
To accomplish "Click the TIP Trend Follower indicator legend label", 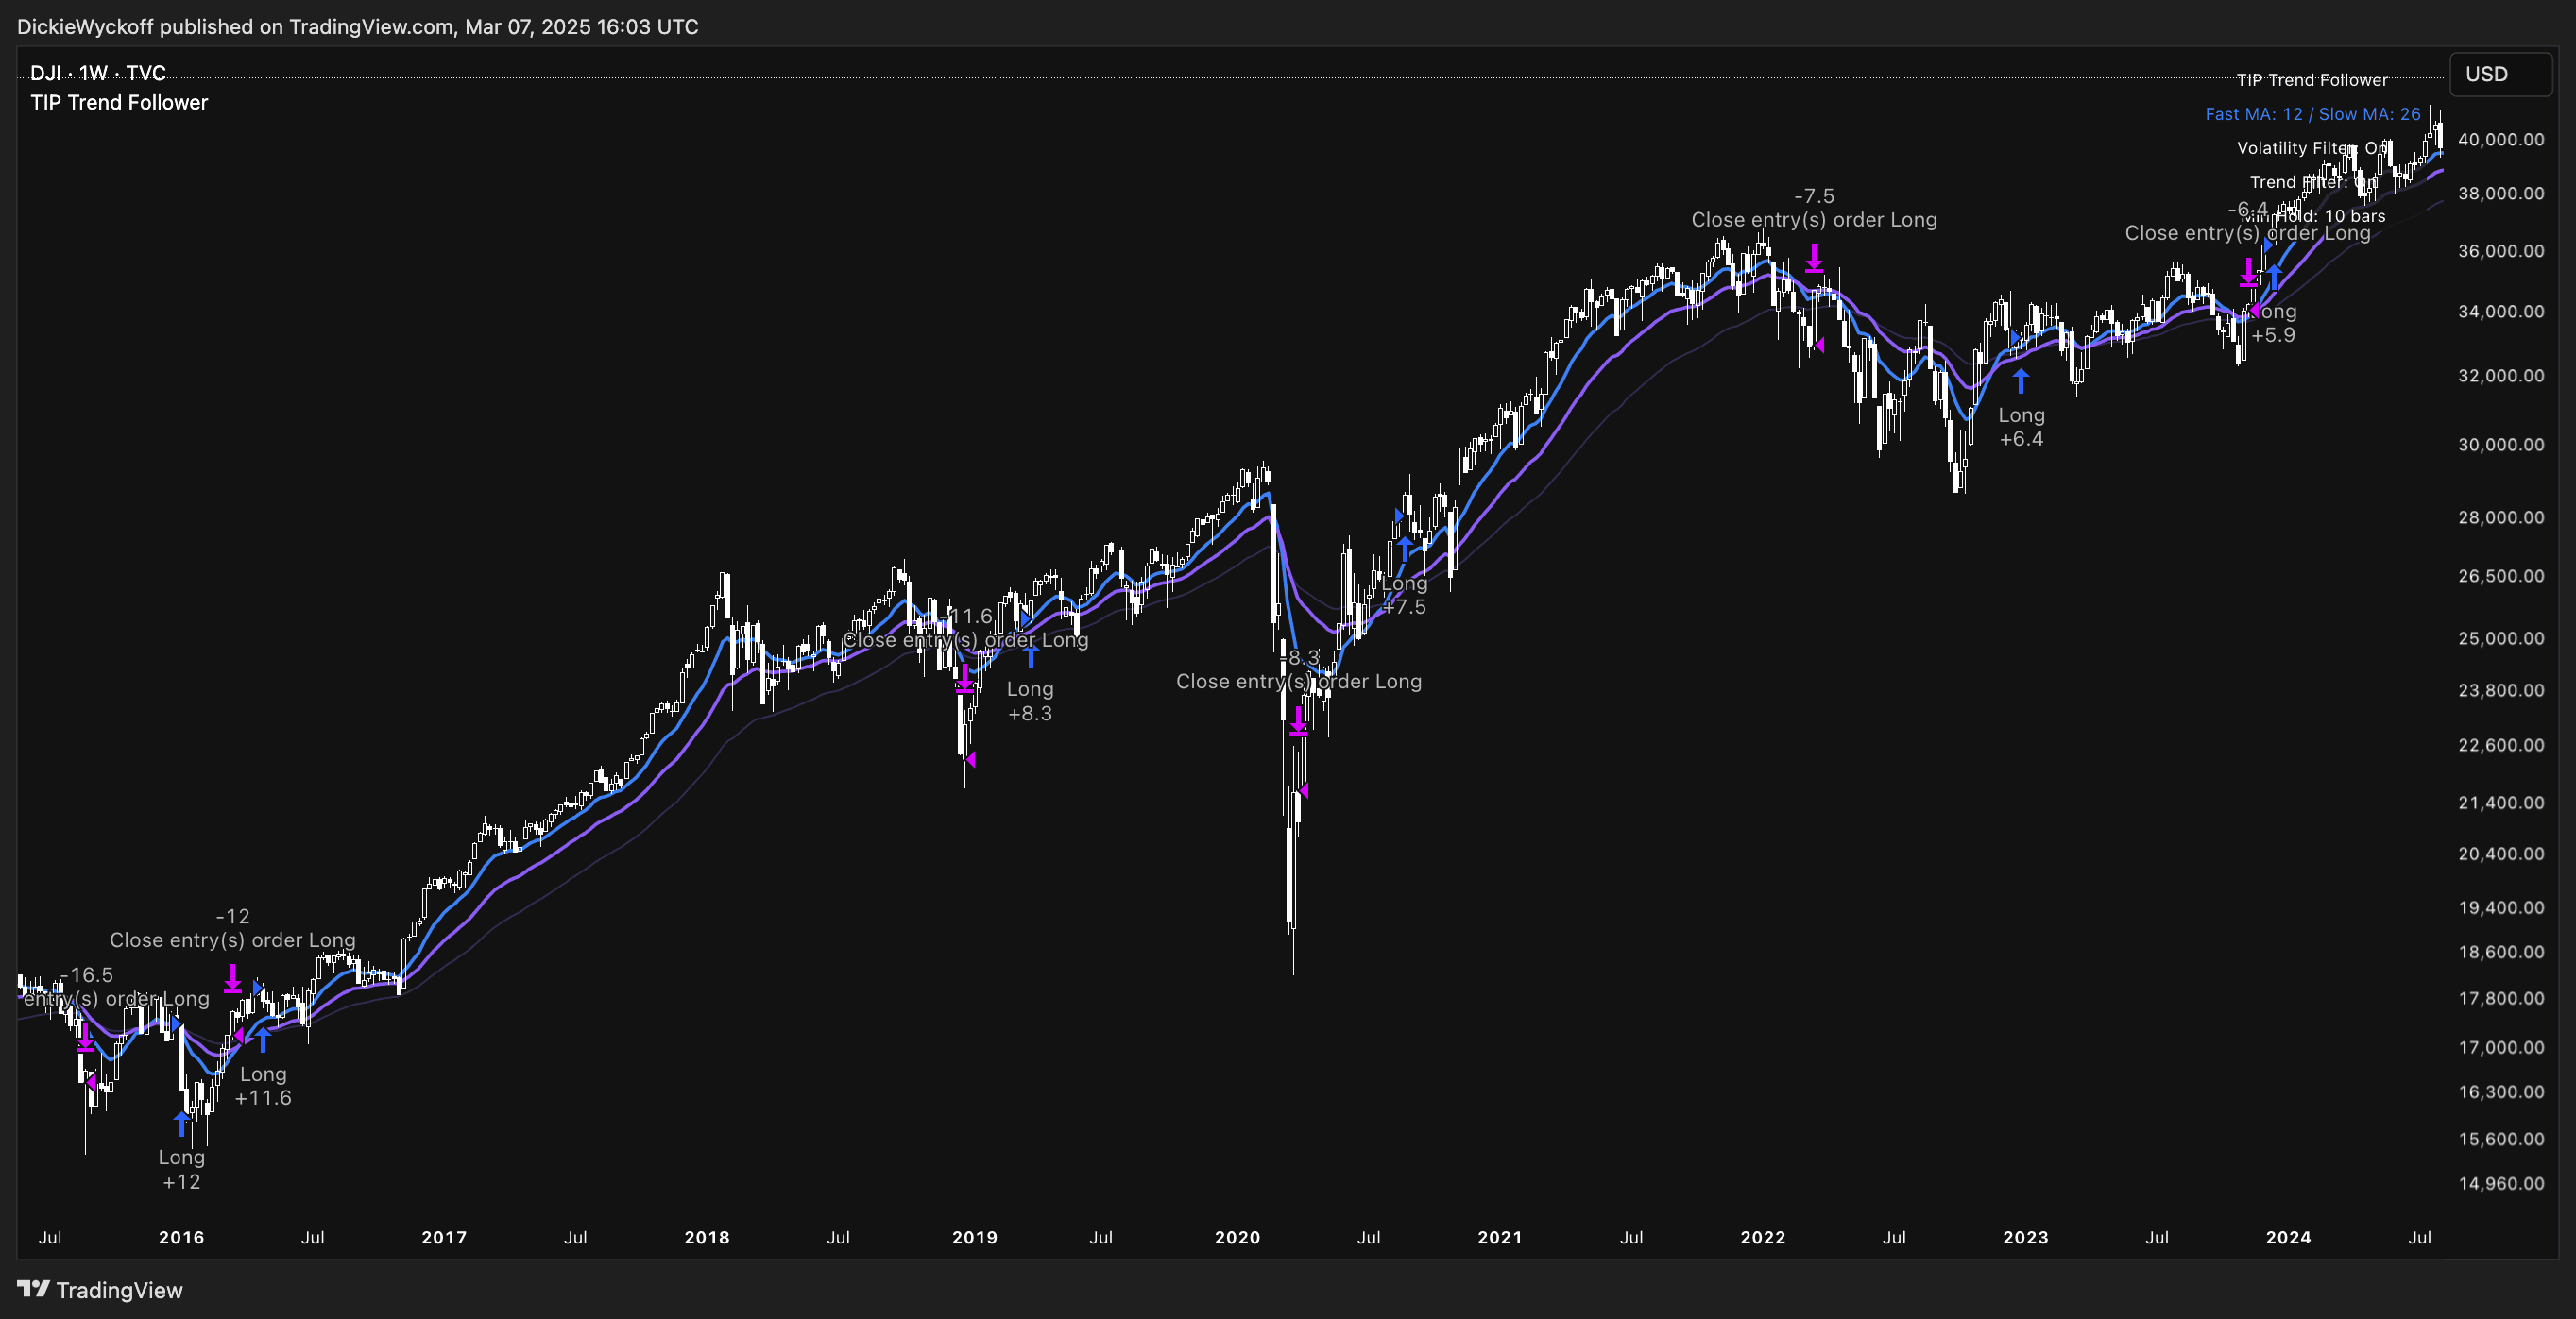I will click(119, 102).
